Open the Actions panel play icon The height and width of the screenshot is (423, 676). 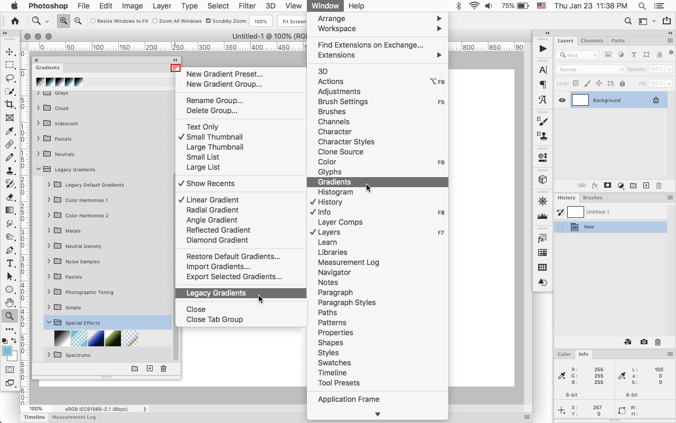[543, 49]
